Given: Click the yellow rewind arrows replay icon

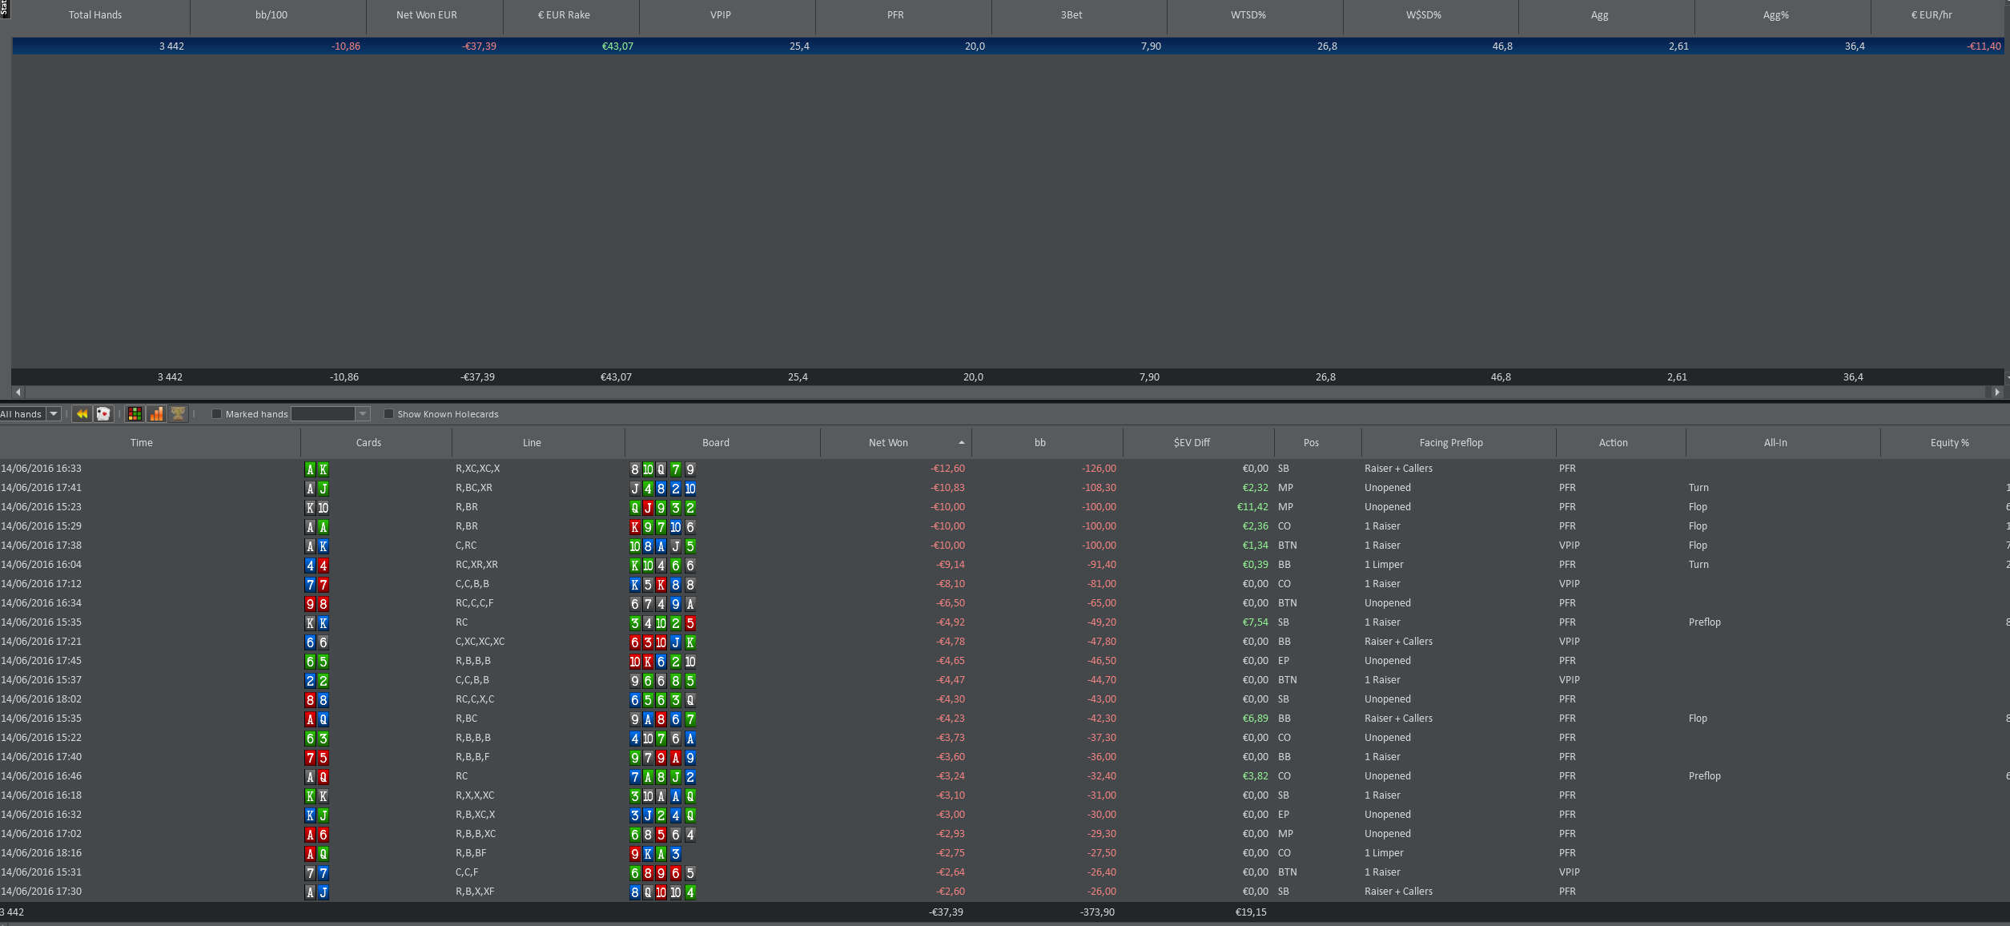Looking at the screenshot, I should pyautogui.click(x=82, y=414).
